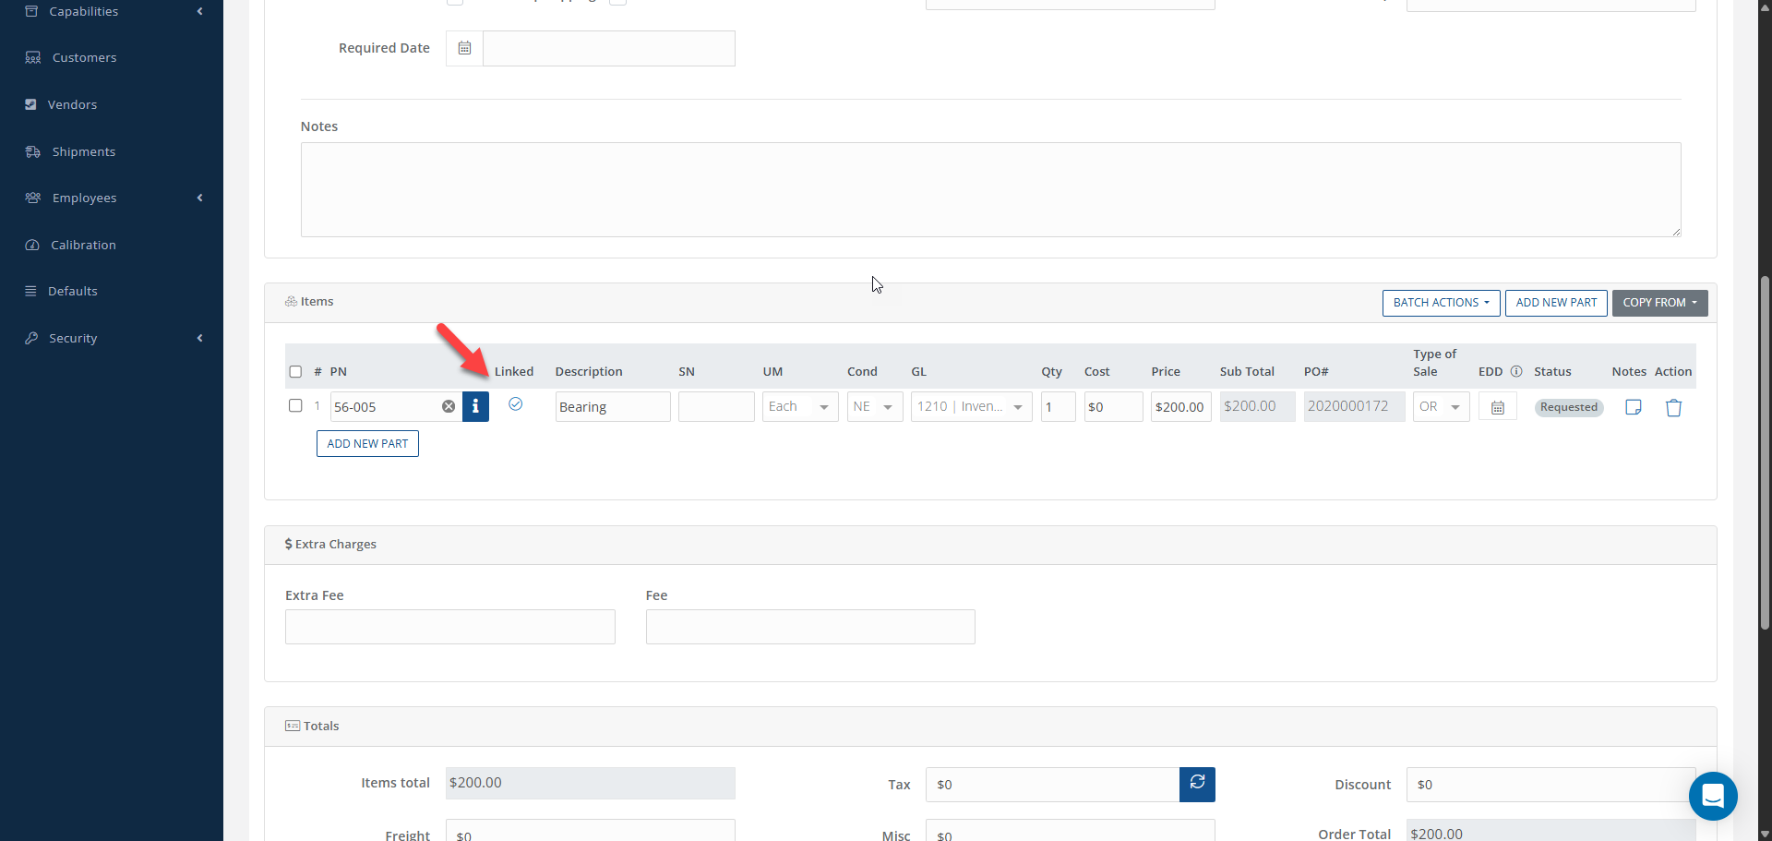
Task: Delete the item using the trash icon
Action: [x=1673, y=407]
